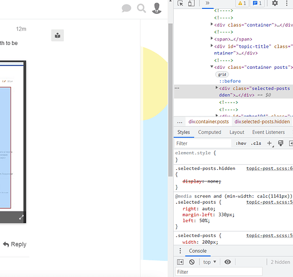Click the breadcrumb ellipsis in Elements panel

180,122
